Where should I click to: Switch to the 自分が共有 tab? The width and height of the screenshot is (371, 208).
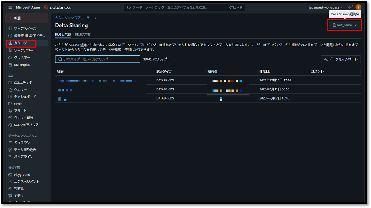pos(83,34)
